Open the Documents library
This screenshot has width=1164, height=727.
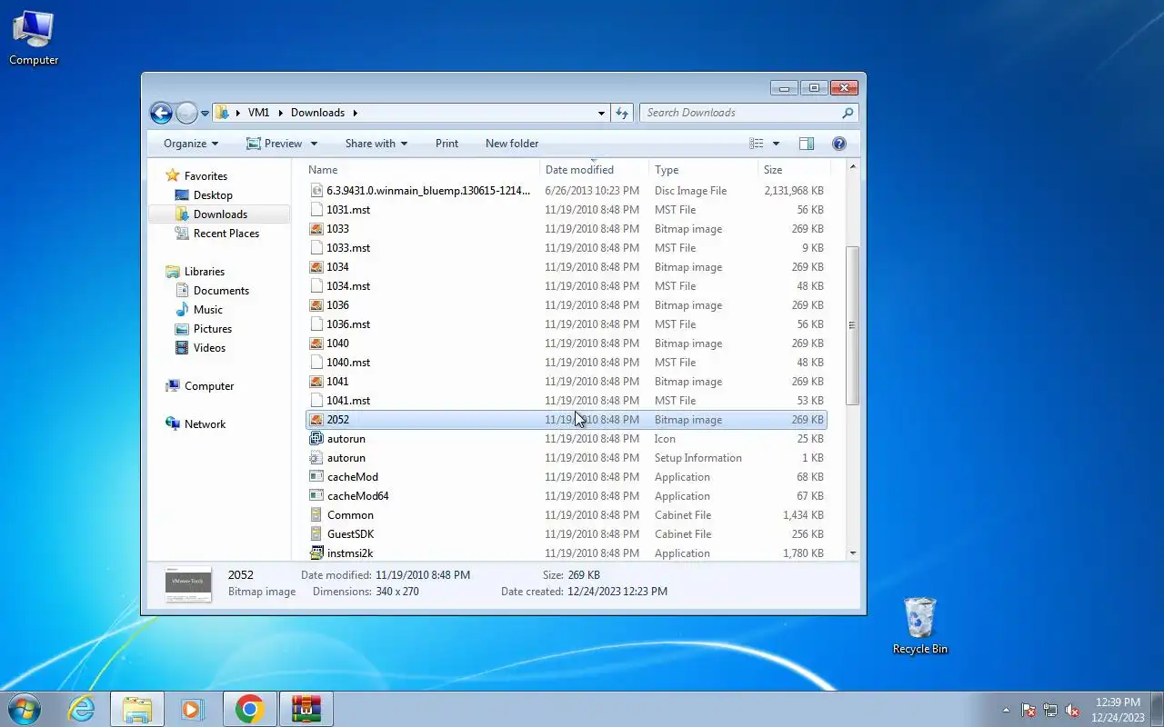coord(221,291)
